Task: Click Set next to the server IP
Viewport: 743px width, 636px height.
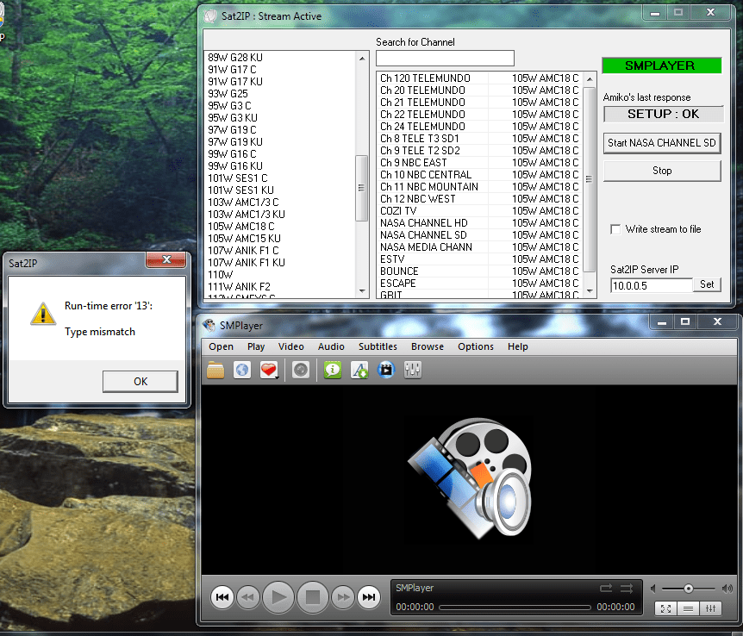Action: click(707, 284)
